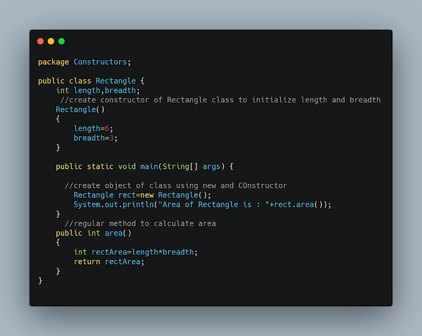Image resolution: width=422 pixels, height=336 pixels.
Task: Click the class name in 'public class Rectangle'
Action: [116, 81]
